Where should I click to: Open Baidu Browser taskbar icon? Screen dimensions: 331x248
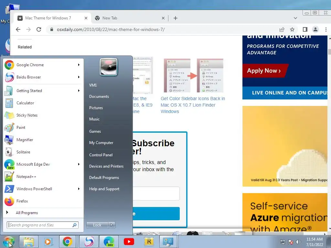coord(89,242)
